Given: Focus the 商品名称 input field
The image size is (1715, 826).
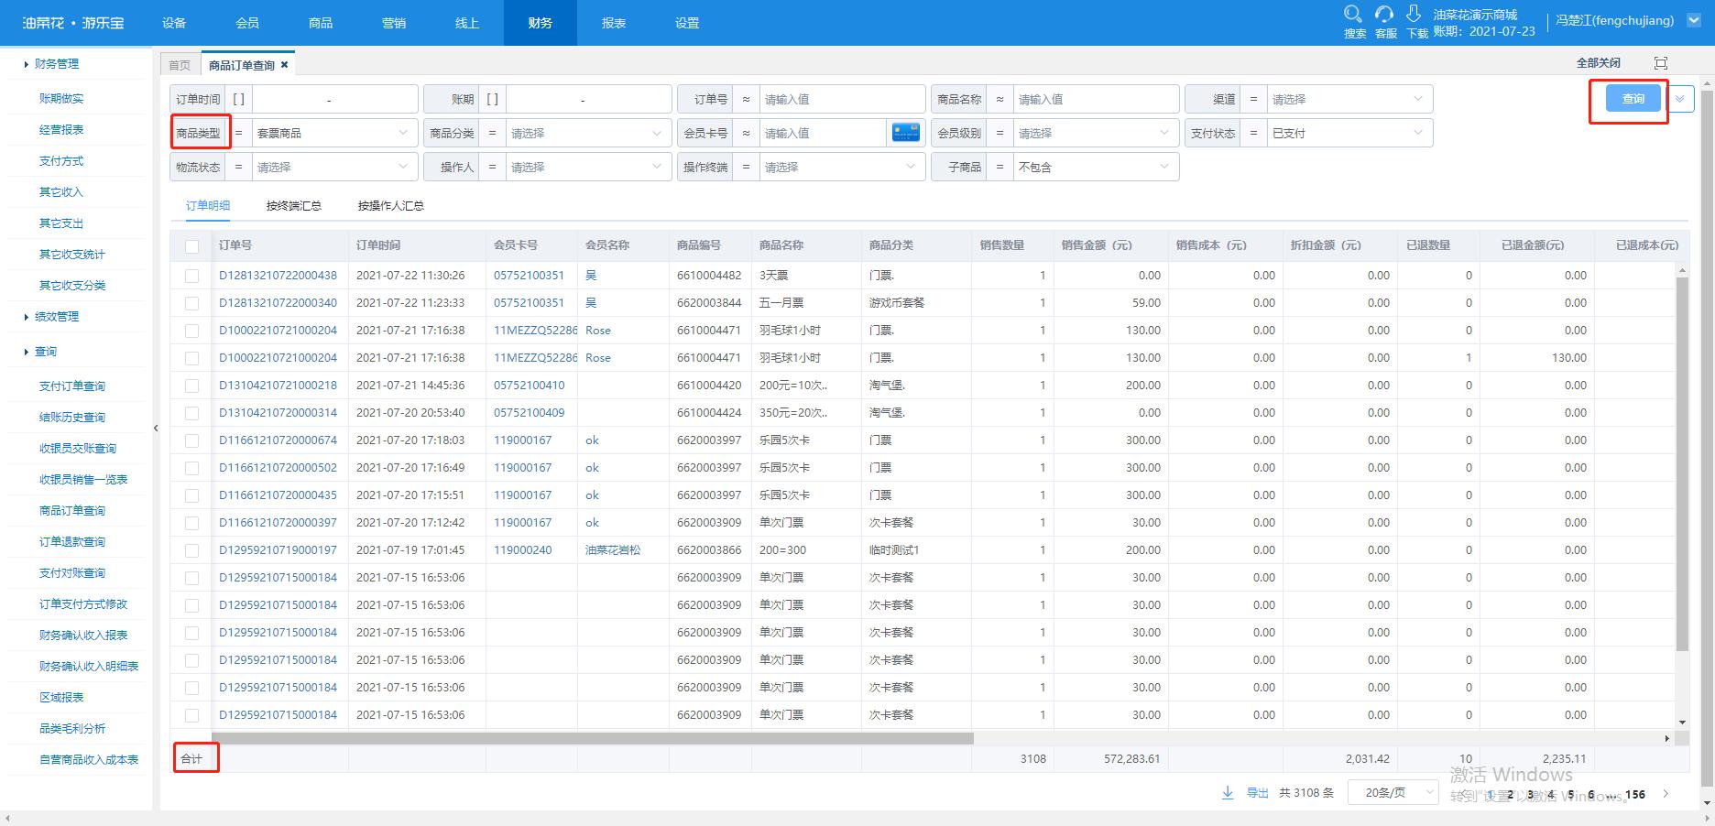Looking at the screenshot, I should pos(1096,99).
